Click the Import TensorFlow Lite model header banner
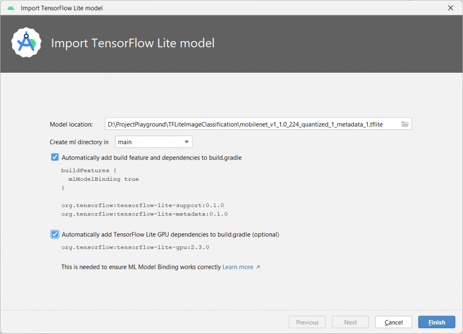Image resolution: width=463 pixels, height=334 pixels. (x=133, y=43)
